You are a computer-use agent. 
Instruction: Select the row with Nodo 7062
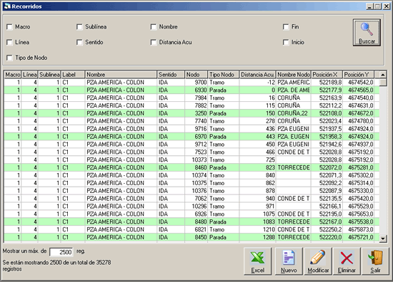(x=191, y=198)
